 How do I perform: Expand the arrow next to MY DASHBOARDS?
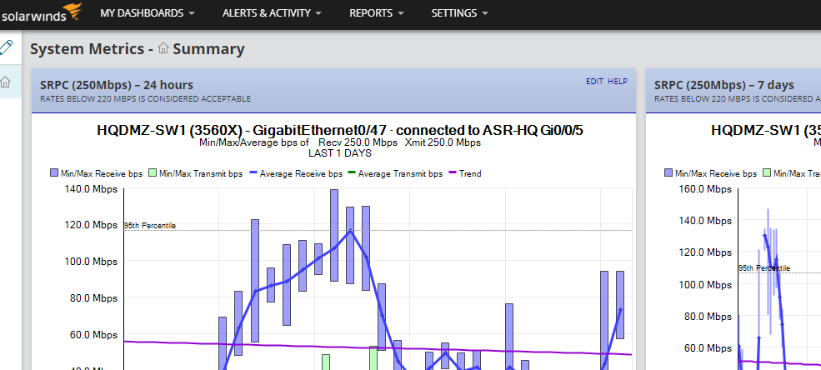[x=191, y=13]
